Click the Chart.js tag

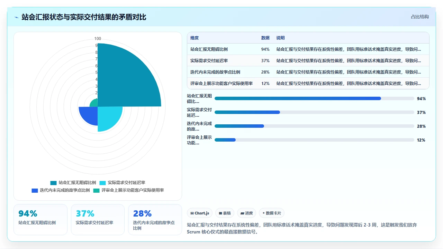pyautogui.click(x=200, y=213)
